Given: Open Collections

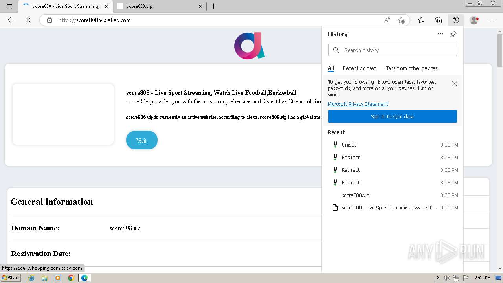Looking at the screenshot, I should (x=439, y=20).
